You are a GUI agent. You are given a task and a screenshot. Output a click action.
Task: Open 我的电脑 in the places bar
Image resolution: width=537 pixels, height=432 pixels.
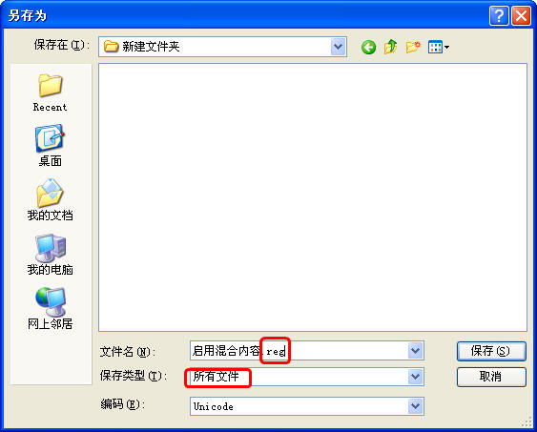pyautogui.click(x=50, y=255)
